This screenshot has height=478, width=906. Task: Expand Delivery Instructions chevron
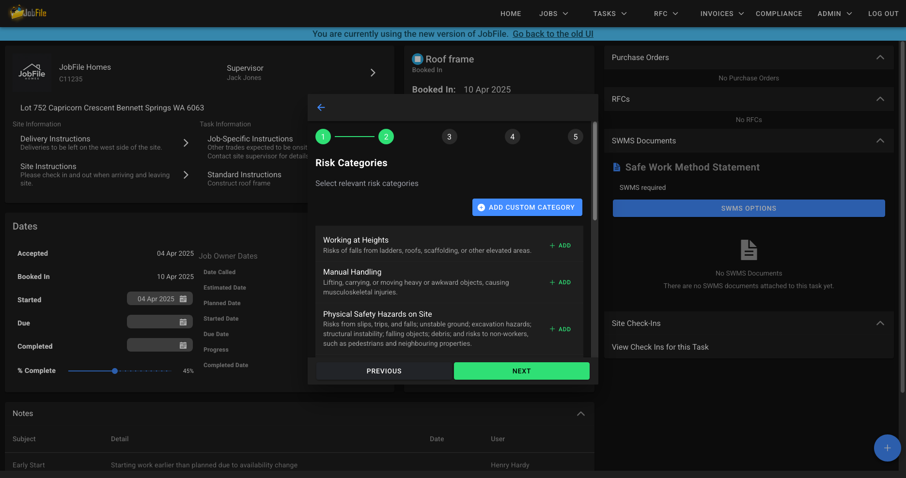(x=186, y=143)
